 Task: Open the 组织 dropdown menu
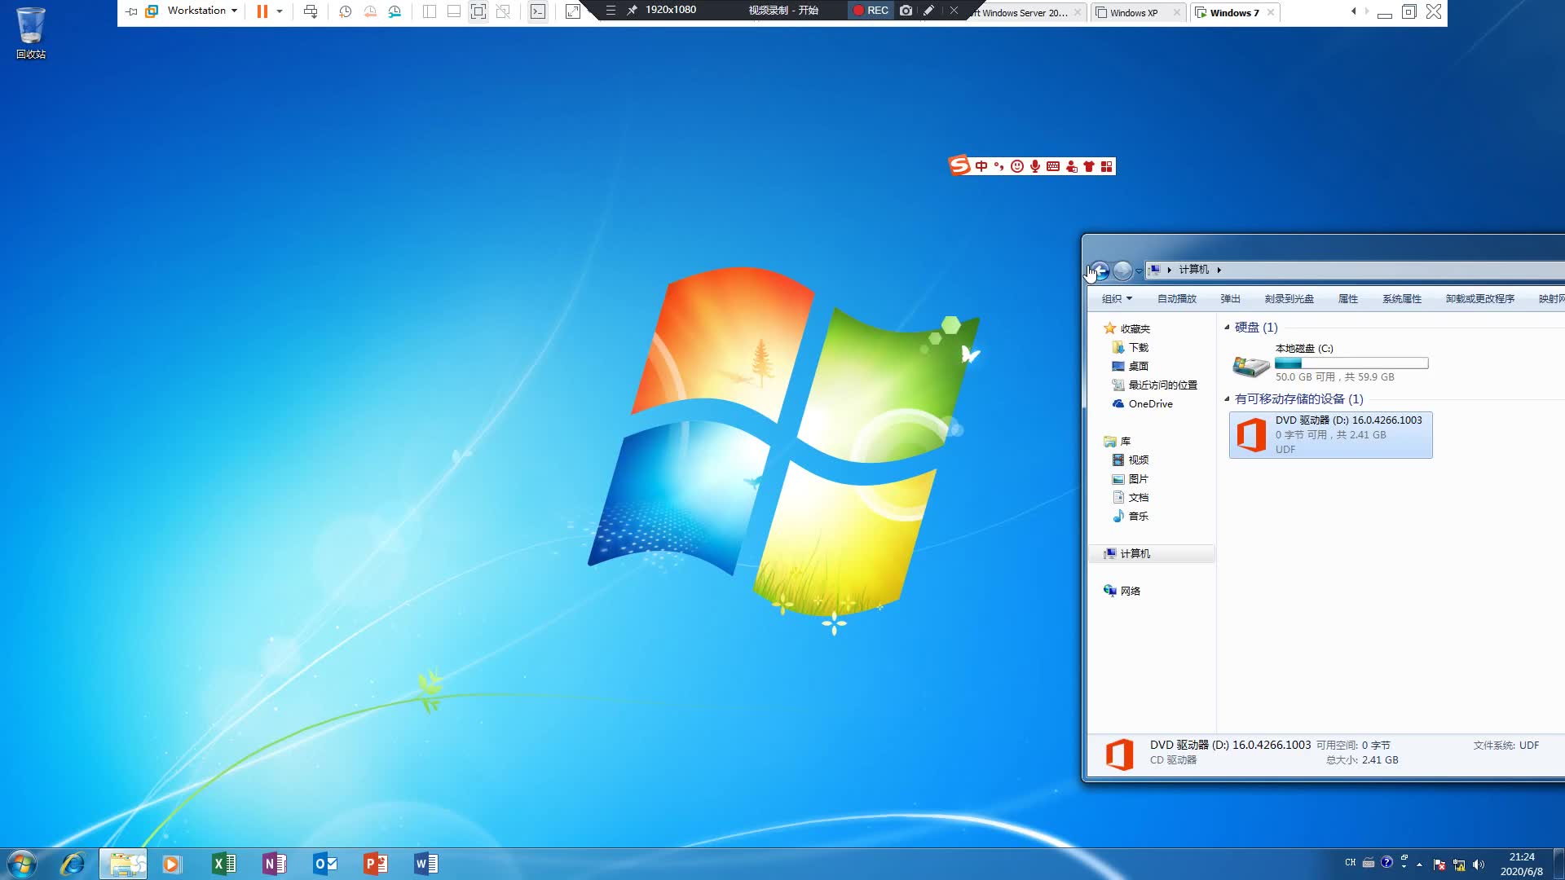click(x=1116, y=298)
